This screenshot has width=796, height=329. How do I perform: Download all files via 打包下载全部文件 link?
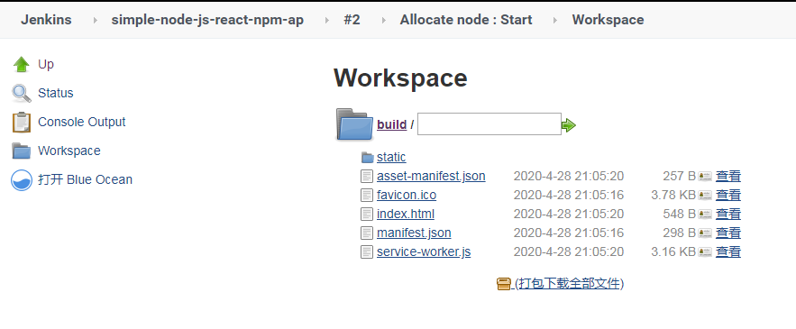tap(569, 283)
